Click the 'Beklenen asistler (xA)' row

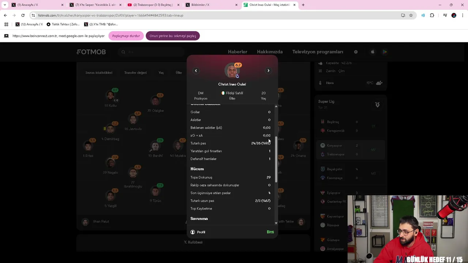(x=230, y=127)
